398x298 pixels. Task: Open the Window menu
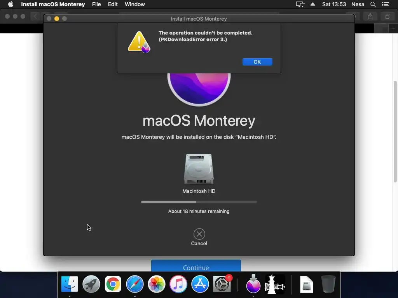click(135, 4)
